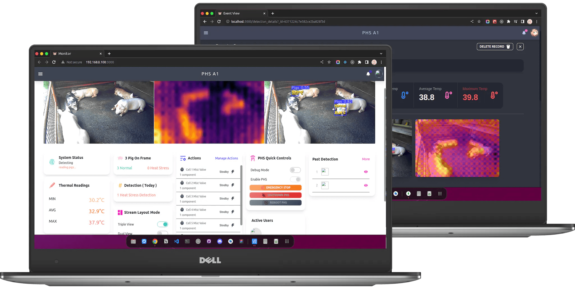Viewport: 575px width, 289px height.
Task: Click the SHUTDOWN PHS button
Action: (275, 195)
